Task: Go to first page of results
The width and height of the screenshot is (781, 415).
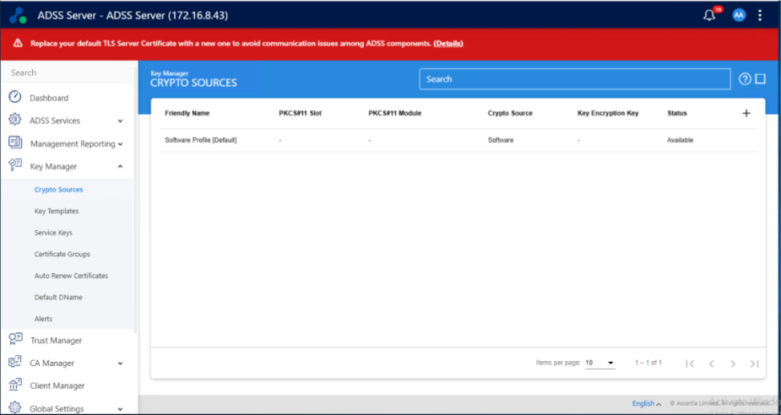Action: point(690,364)
